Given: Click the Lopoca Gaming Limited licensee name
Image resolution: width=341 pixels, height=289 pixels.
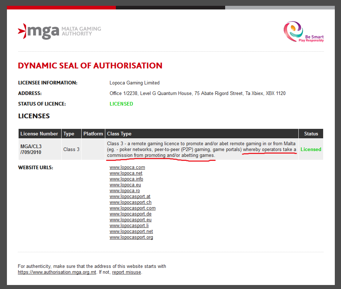Looking at the screenshot, I should point(134,83).
